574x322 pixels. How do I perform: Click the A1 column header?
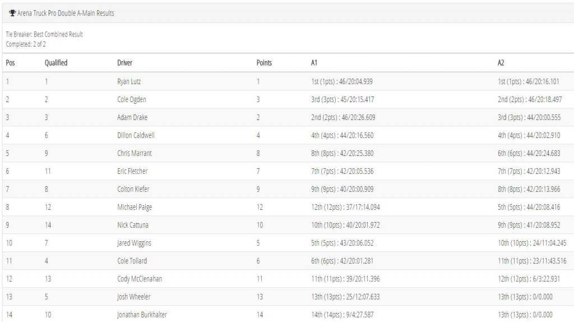tap(314, 63)
